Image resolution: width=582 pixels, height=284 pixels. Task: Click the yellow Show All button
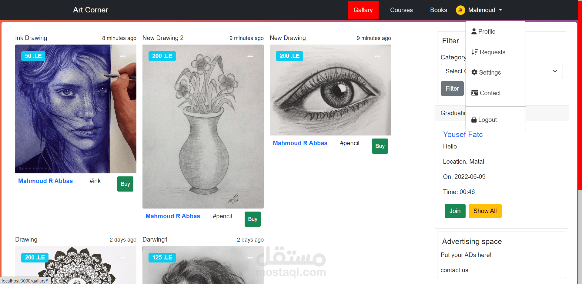(485, 211)
